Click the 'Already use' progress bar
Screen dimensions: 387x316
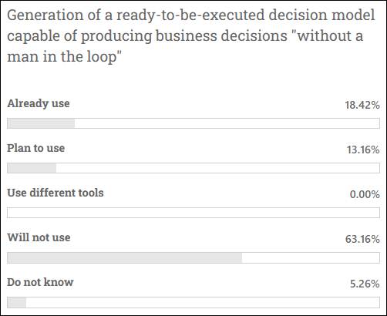point(193,123)
